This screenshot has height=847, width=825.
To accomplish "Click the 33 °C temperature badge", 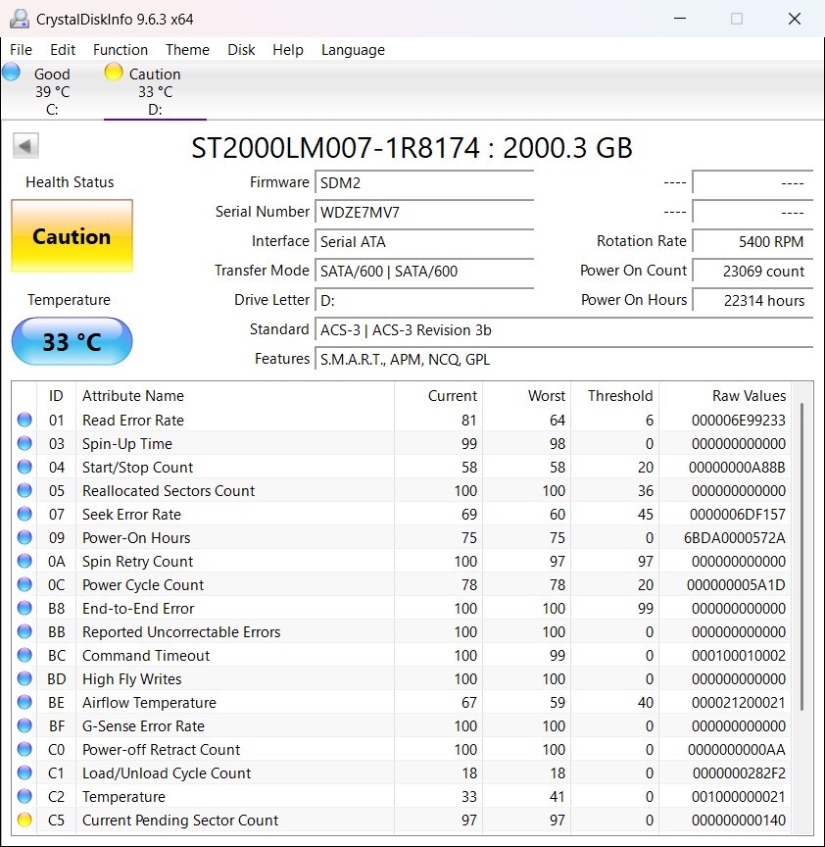I will (71, 341).
